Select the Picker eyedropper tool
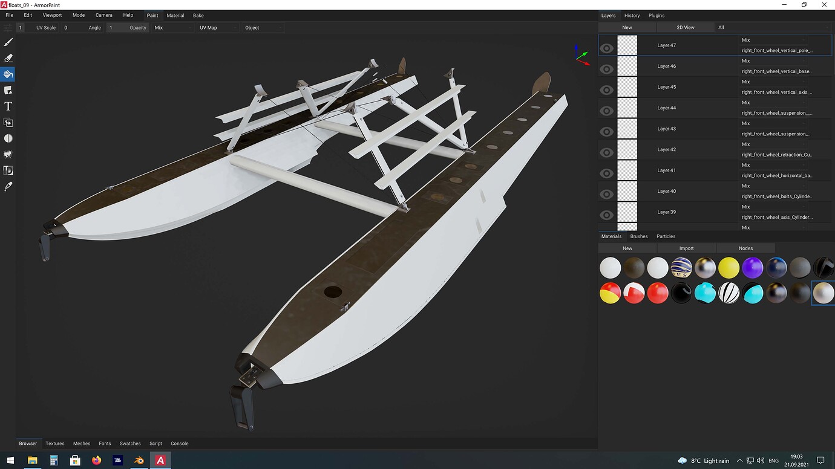The width and height of the screenshot is (835, 469). click(x=8, y=187)
